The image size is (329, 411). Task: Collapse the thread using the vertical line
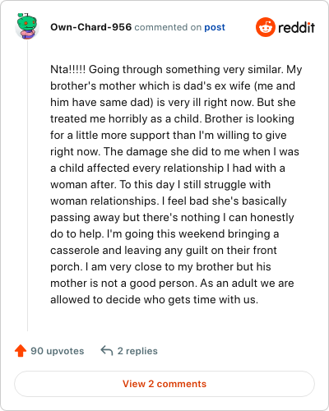click(27, 186)
